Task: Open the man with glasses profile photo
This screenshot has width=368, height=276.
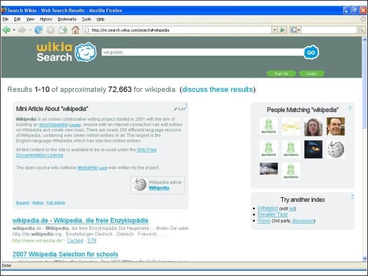Action: (x=336, y=126)
